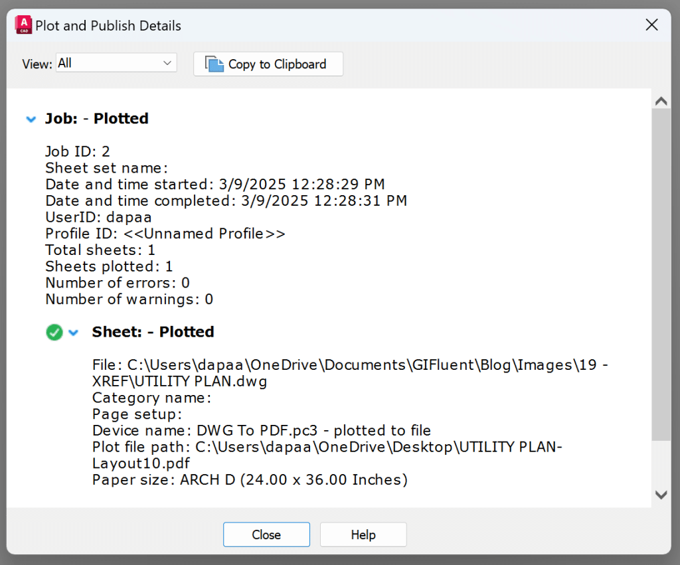
Task: Open the View dropdown list
Action: click(167, 62)
